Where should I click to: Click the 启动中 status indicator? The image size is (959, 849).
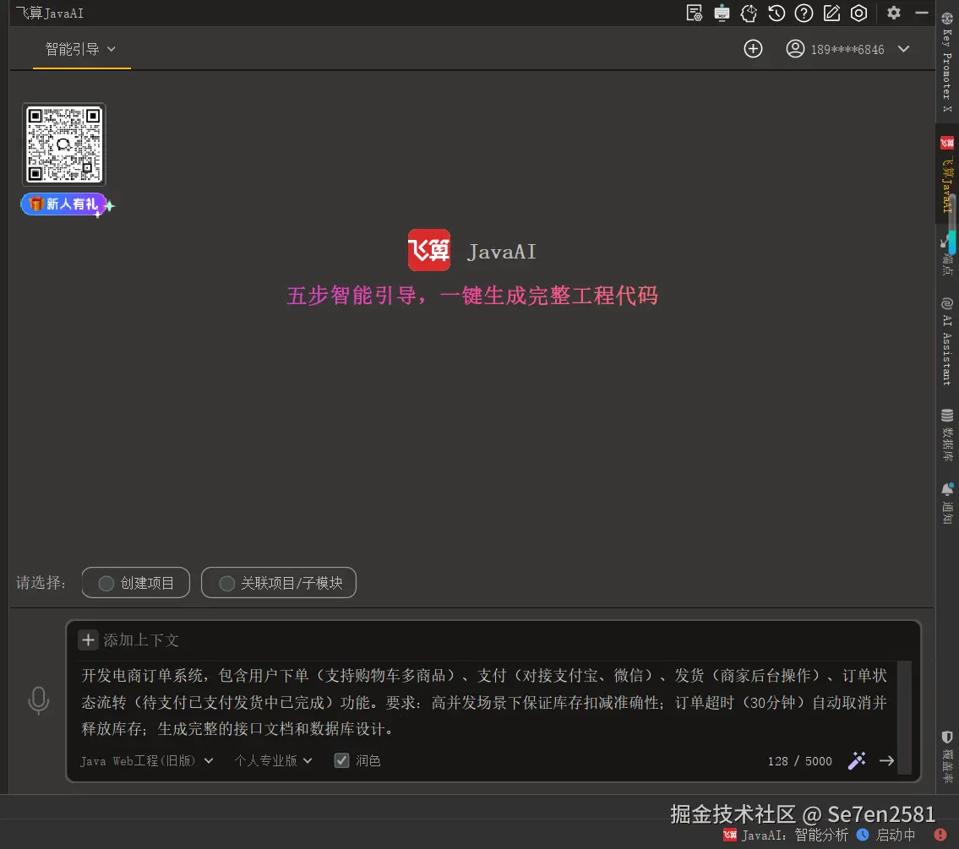pos(886,835)
